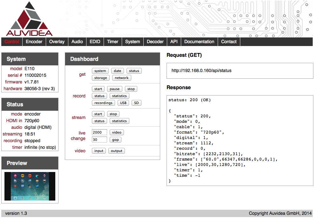Click the get system button

click(100, 71)
